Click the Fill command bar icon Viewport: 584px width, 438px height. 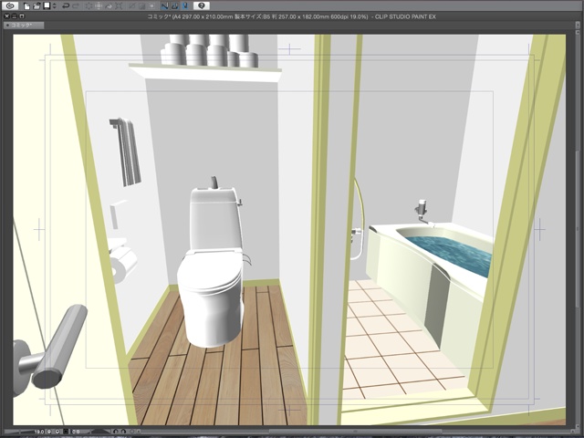109,6
